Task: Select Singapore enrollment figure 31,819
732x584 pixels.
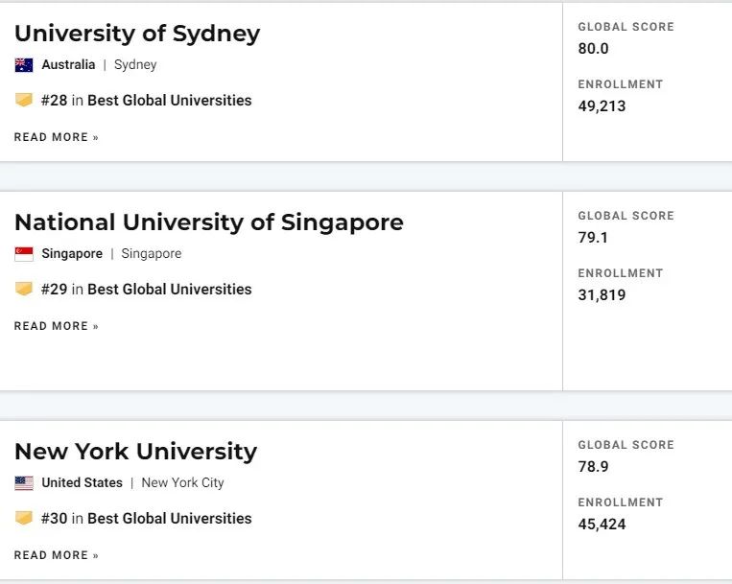Action: coord(602,294)
